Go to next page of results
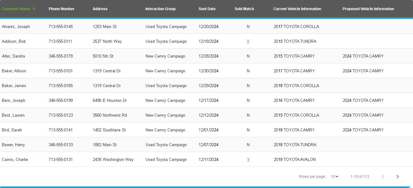413x188 pixels. tap(397, 177)
